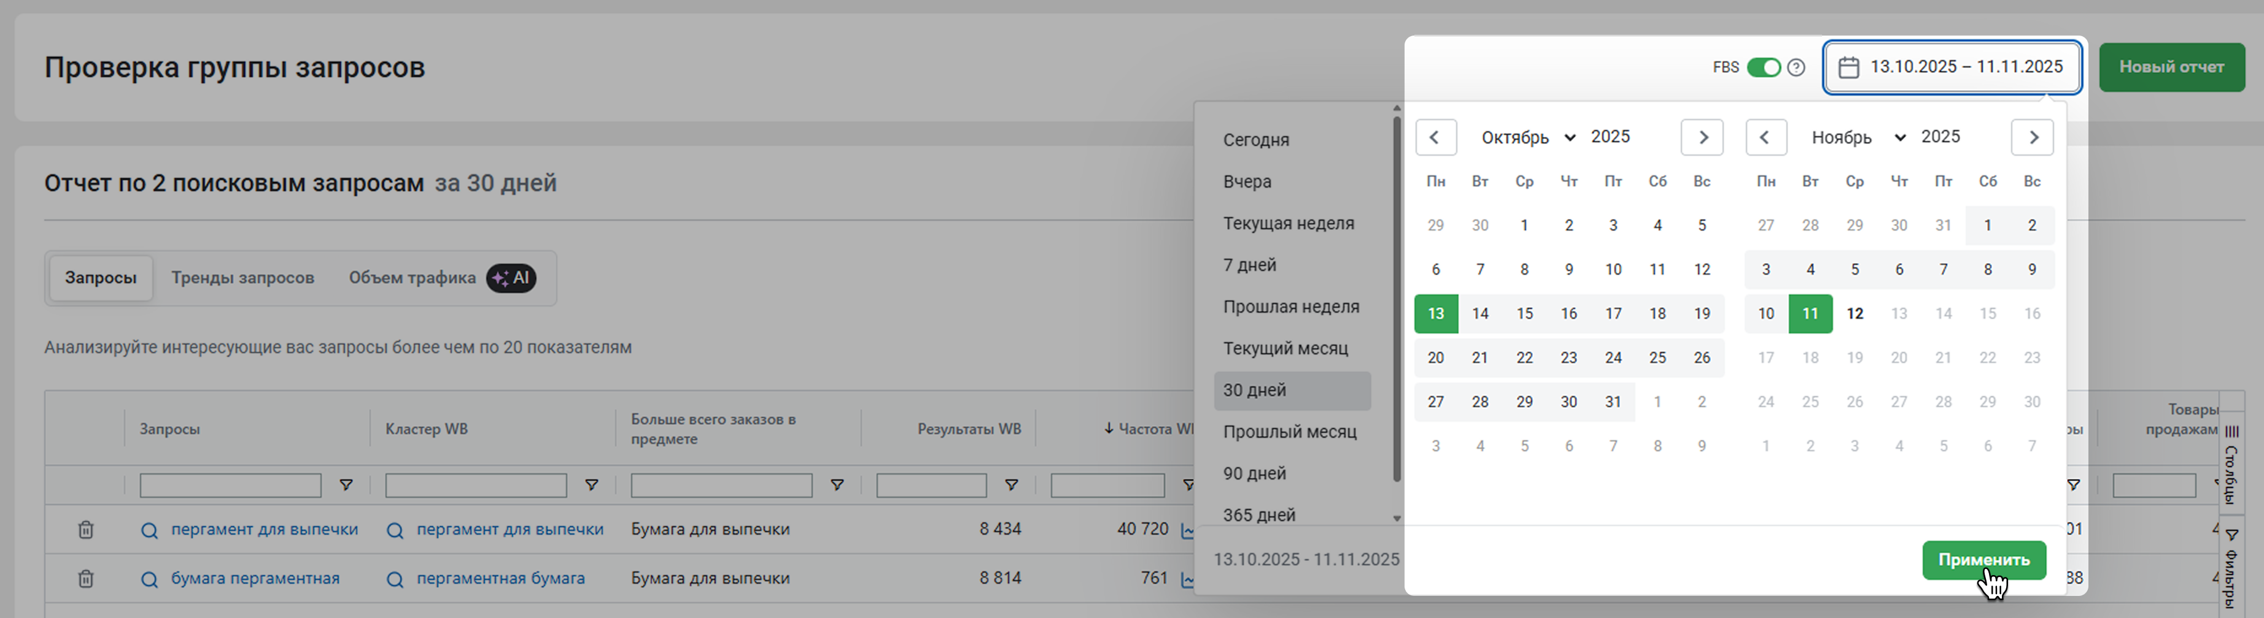2264x618 pixels.
Task: Click search icon beside 'пергаментная бумага' cluster
Action: point(395,579)
